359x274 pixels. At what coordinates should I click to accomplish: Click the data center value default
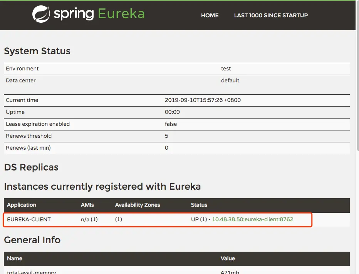tap(230, 80)
